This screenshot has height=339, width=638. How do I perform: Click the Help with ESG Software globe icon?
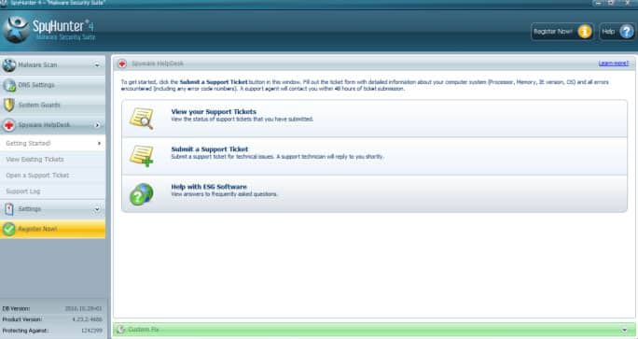point(141,194)
